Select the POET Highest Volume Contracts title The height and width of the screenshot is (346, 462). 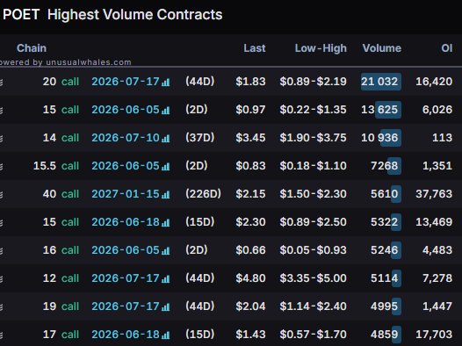(x=112, y=15)
